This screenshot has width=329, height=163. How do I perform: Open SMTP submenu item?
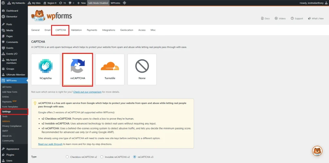click(x=5, y=131)
